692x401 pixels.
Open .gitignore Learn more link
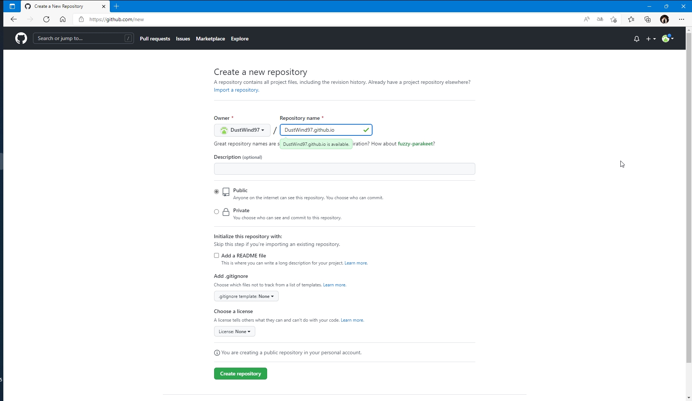[334, 285]
